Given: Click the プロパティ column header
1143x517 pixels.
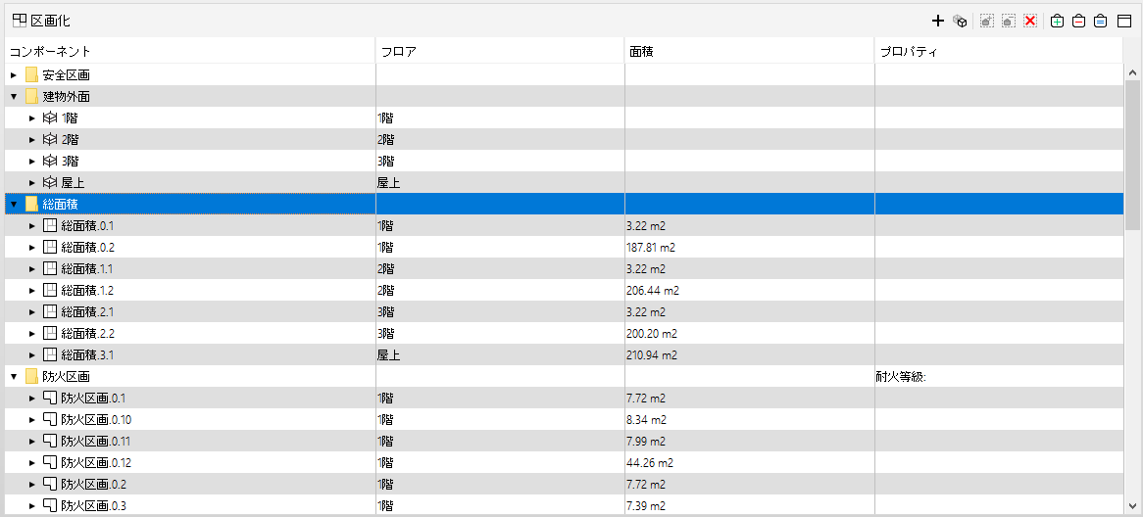Looking at the screenshot, I should point(999,52).
